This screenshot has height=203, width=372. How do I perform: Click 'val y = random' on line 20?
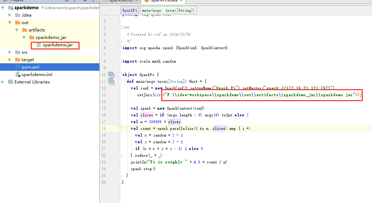tap(150, 142)
